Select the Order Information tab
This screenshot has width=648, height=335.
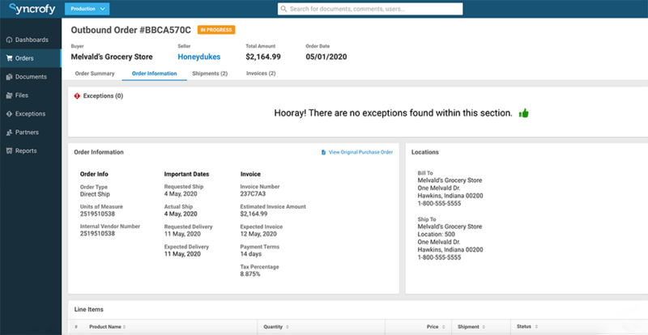pyautogui.click(x=154, y=74)
